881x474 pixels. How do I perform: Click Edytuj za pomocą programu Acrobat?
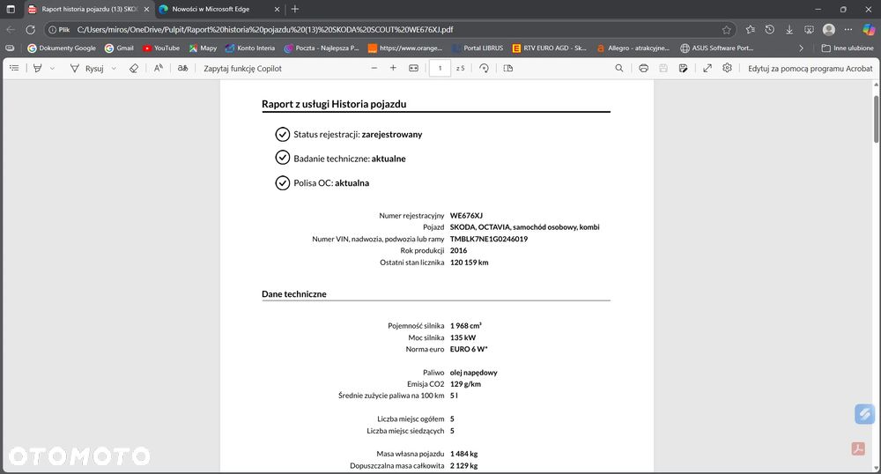[x=811, y=69]
